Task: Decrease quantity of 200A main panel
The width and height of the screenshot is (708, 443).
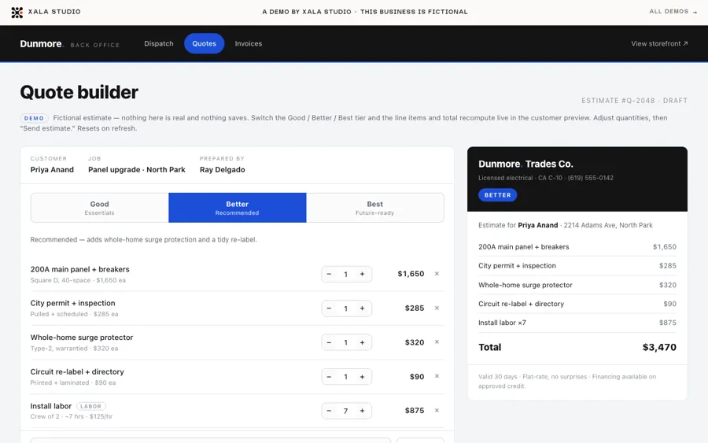Action: coord(329,274)
